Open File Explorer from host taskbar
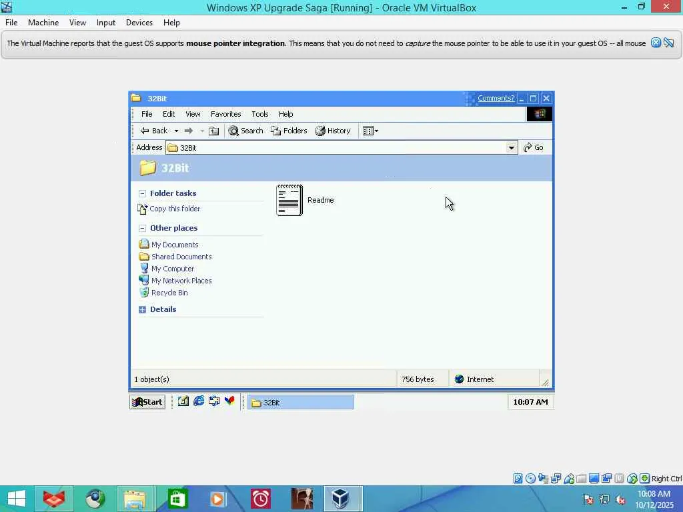This screenshot has width=683, height=512. click(x=135, y=499)
